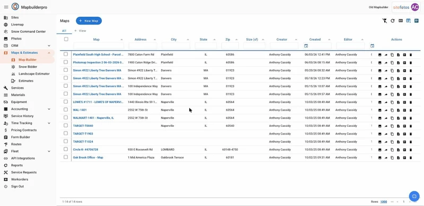
Task: Open Snow Bidder in sidebar
Action: click(28, 67)
